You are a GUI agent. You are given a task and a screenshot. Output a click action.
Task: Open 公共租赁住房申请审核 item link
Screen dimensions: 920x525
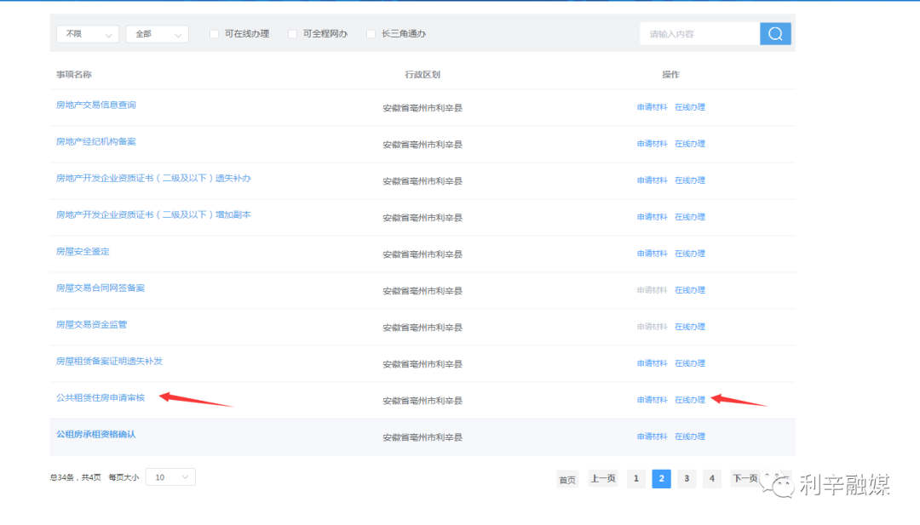101,397
